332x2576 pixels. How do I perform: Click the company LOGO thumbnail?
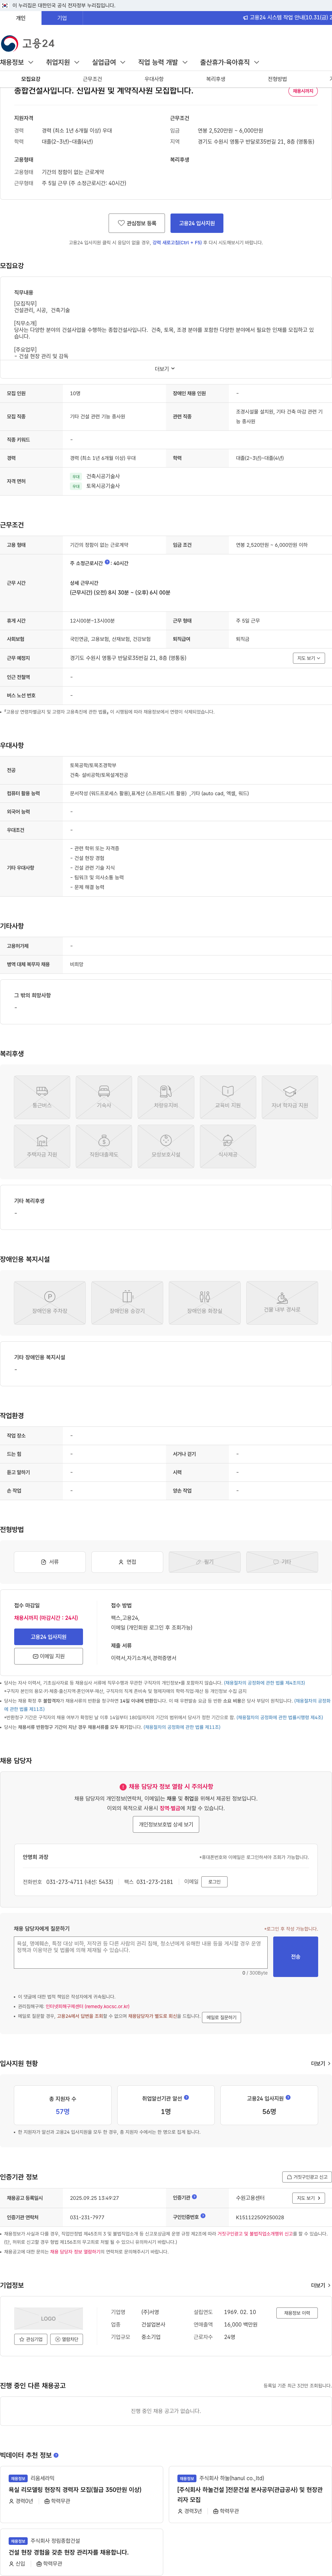[x=48, y=2318]
